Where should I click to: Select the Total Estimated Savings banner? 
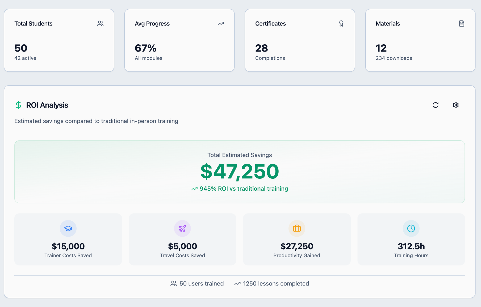click(x=239, y=172)
